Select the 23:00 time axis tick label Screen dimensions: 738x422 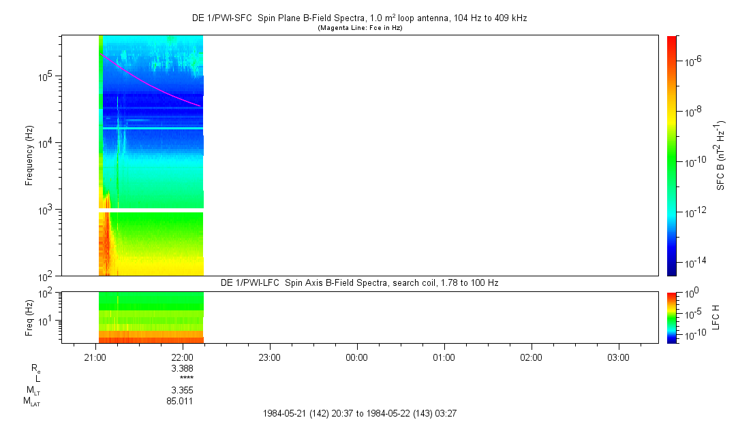[270, 357]
